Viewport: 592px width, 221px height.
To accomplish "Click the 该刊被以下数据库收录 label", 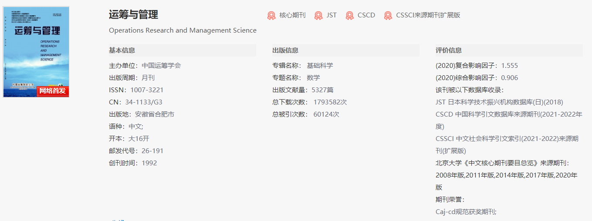I will pos(470,90).
